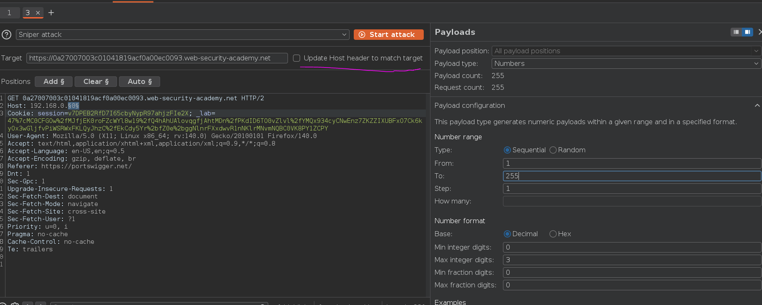Screen dimensions: 762x305
Task: Click the How many field
Action: tap(632, 201)
